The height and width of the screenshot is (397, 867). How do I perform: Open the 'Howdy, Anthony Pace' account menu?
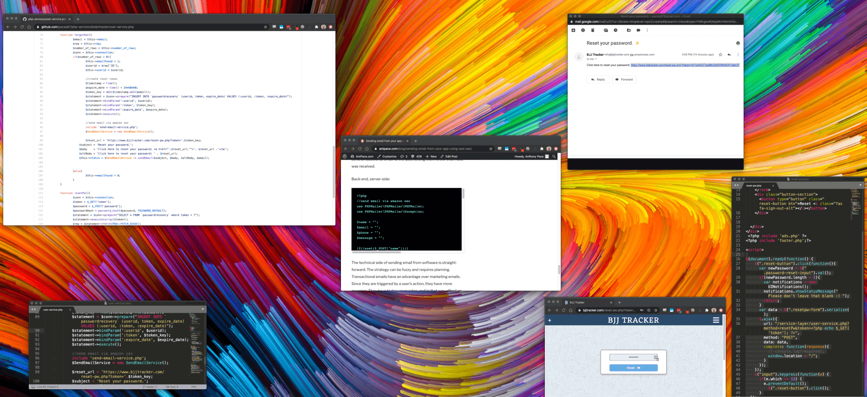pos(532,157)
